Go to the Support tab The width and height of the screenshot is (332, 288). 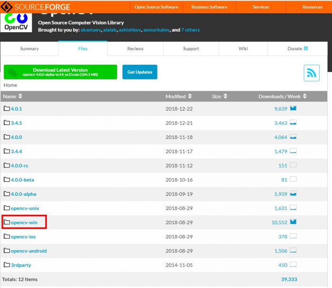(191, 49)
